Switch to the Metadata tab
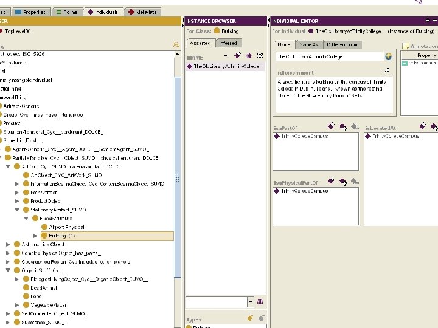This screenshot has height=328, width=438. tap(142, 12)
